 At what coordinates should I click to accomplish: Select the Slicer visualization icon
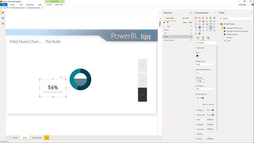tap(200, 30)
